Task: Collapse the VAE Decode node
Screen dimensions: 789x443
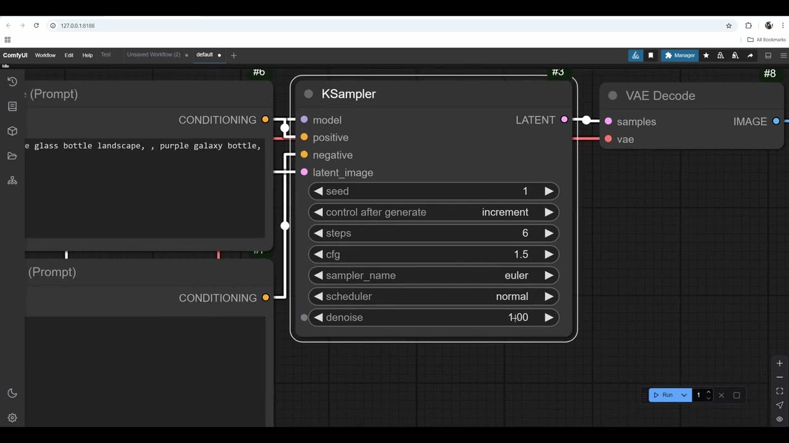Action: pyautogui.click(x=613, y=95)
